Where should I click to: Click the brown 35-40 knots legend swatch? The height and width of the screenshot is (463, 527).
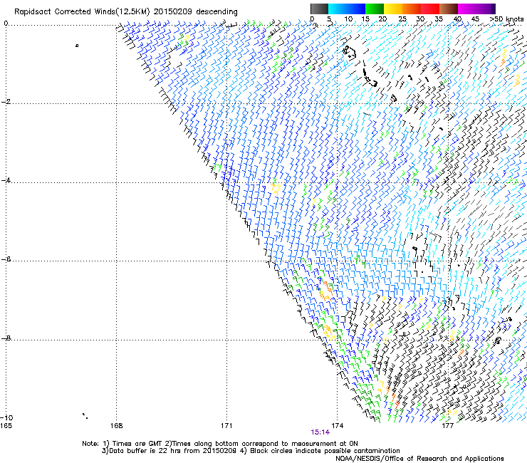pos(449,9)
